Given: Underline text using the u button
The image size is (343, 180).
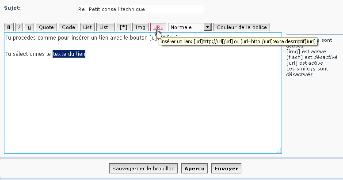Looking at the screenshot, I should tap(29, 27).
